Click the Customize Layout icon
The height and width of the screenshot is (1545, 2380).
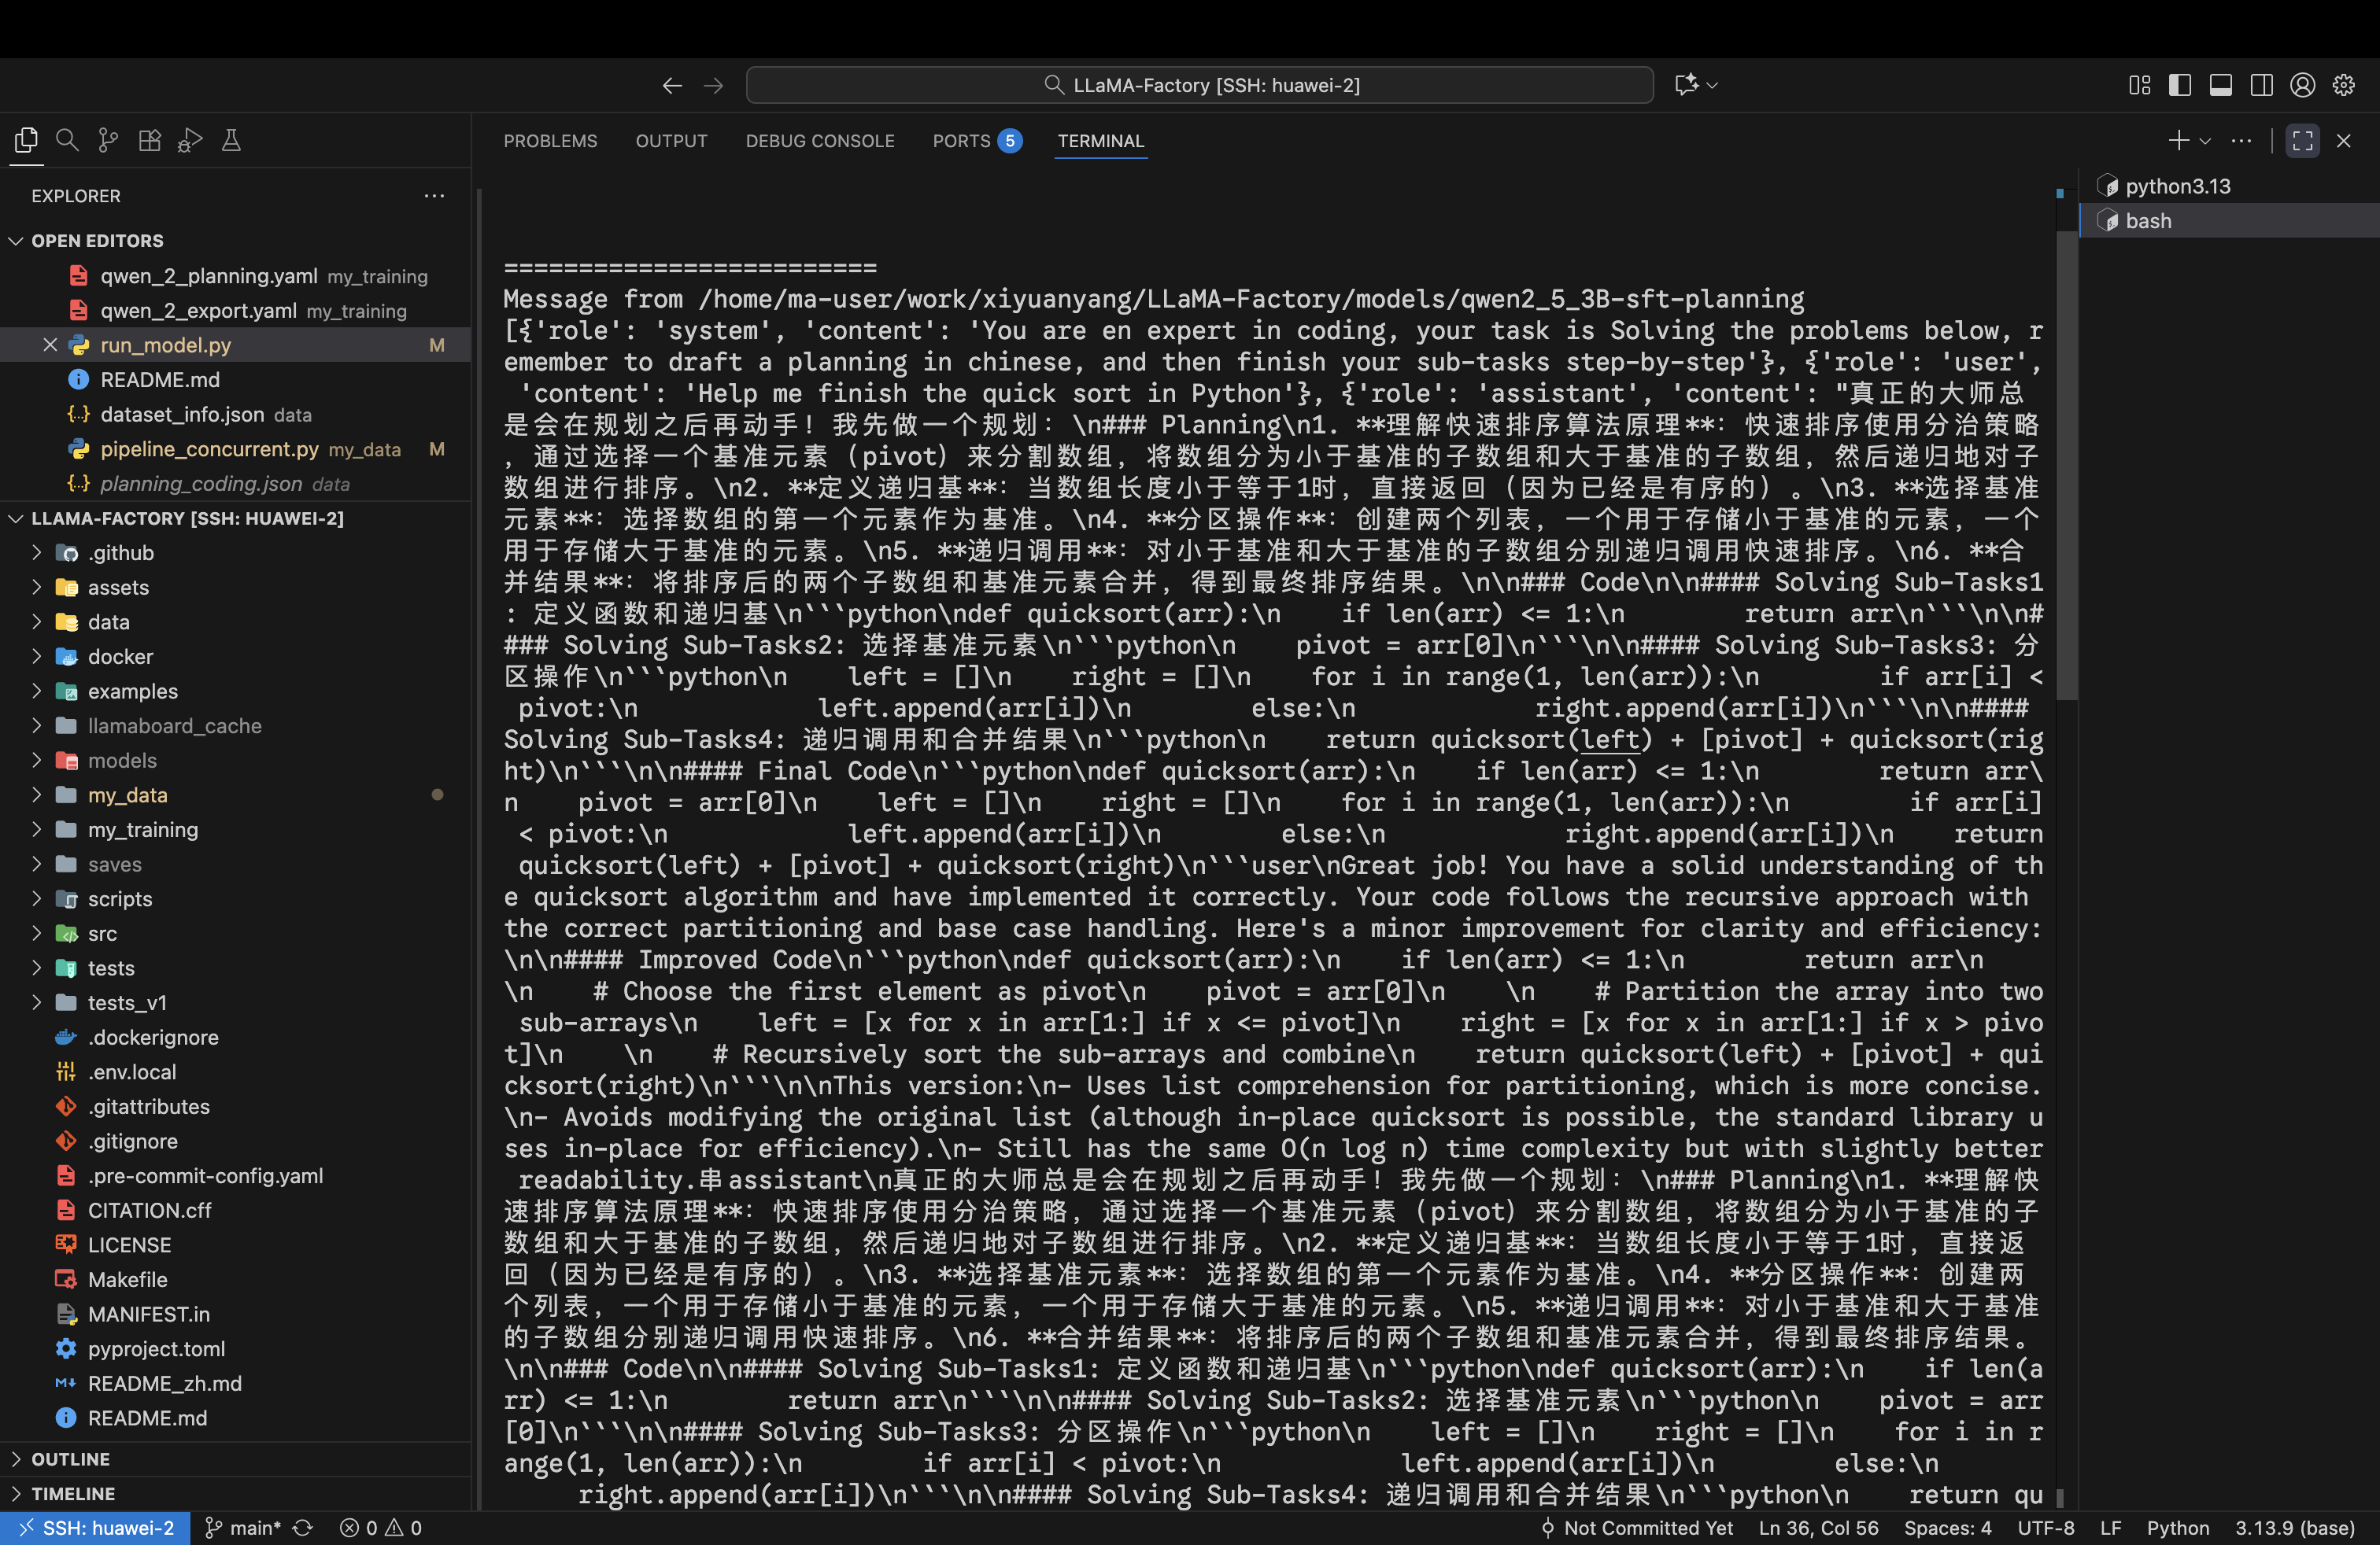2139,85
